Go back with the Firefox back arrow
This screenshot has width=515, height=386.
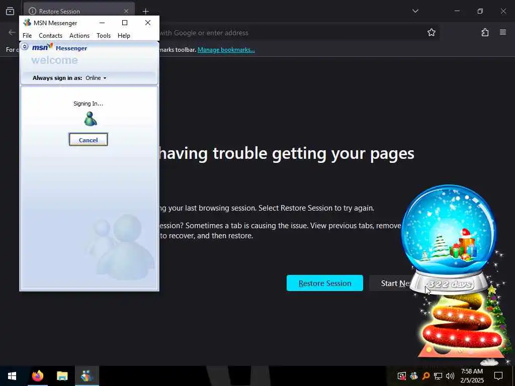pyautogui.click(x=12, y=32)
